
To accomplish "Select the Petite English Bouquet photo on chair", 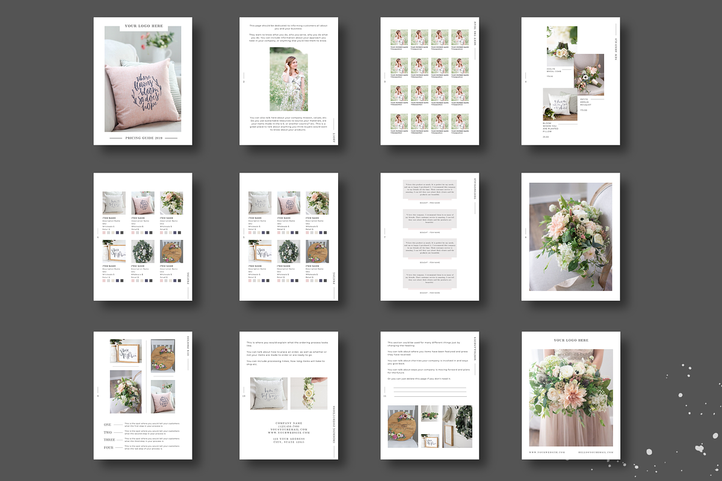I will click(589, 75).
